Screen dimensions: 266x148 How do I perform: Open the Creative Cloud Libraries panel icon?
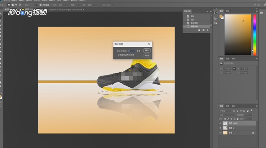click(x=261, y=13)
